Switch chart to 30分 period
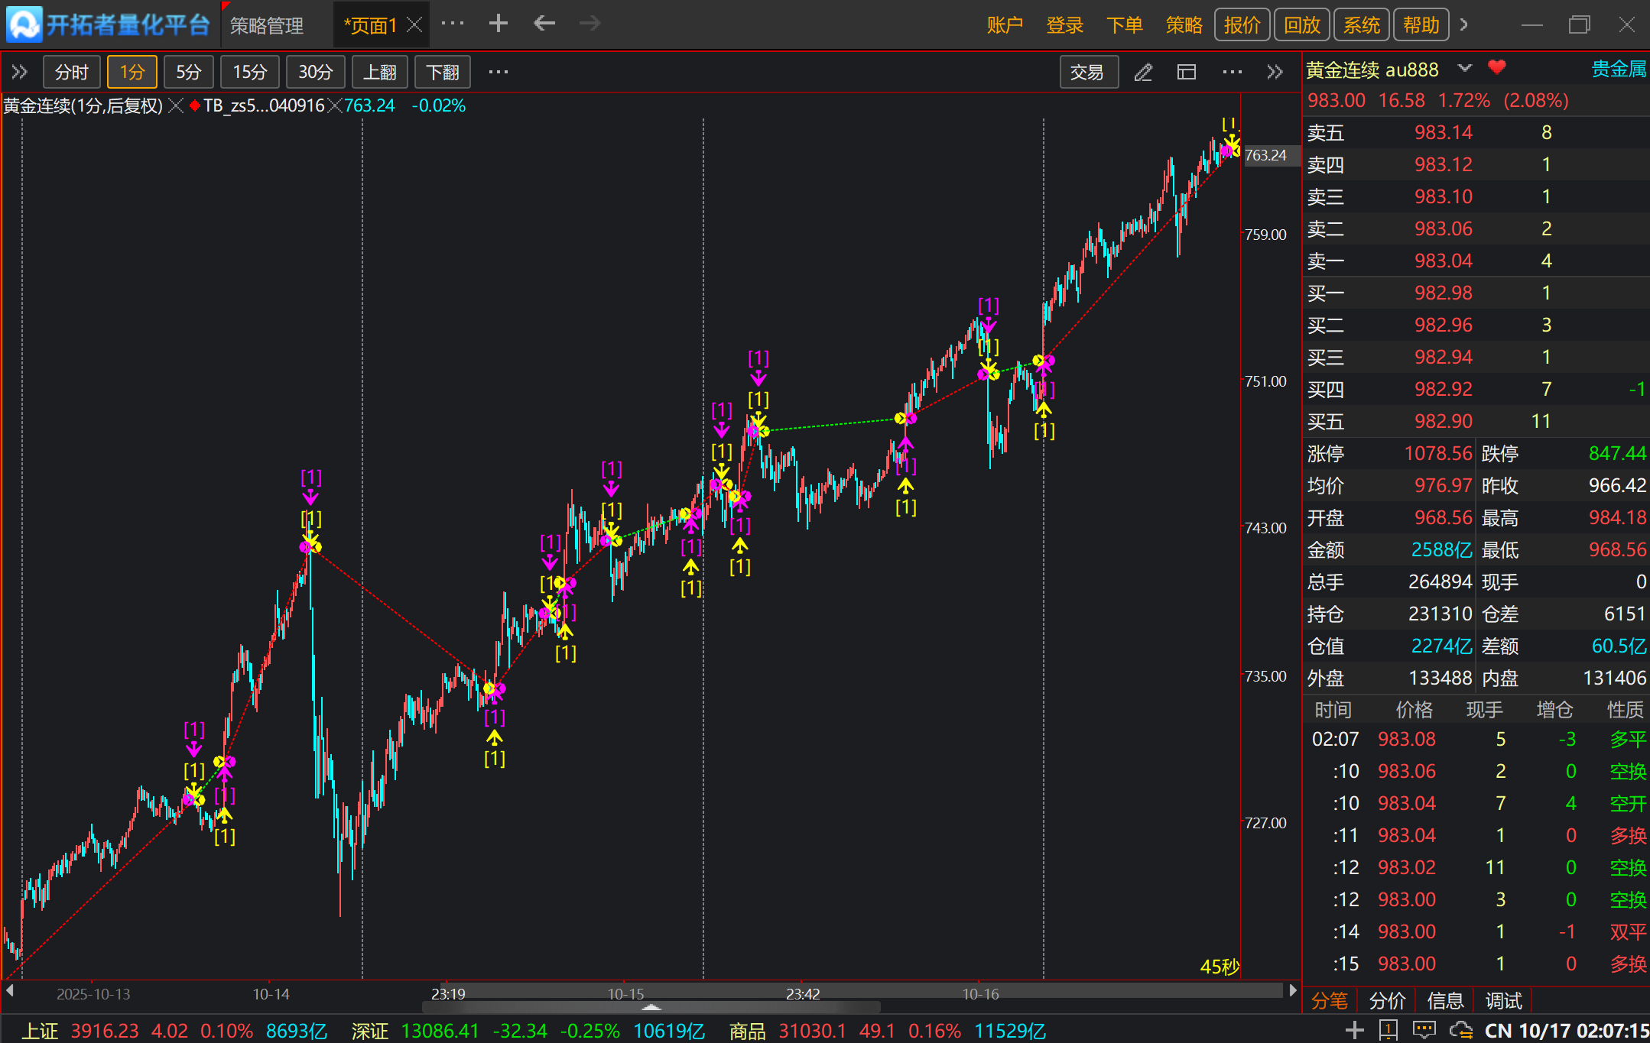 point(315,73)
